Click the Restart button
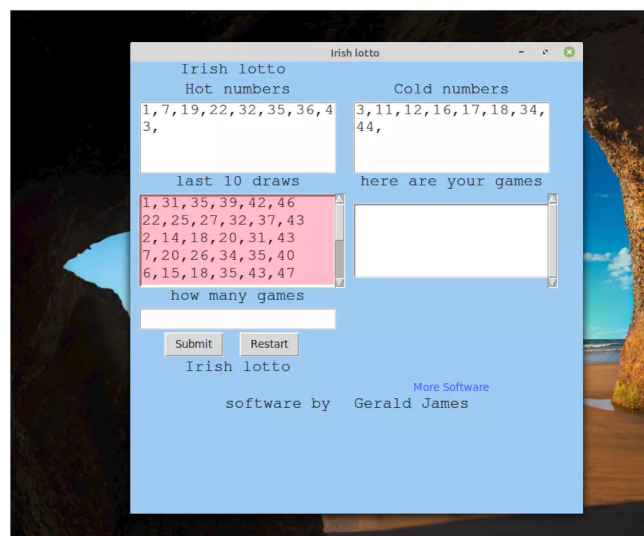The height and width of the screenshot is (536, 644). [x=269, y=344]
